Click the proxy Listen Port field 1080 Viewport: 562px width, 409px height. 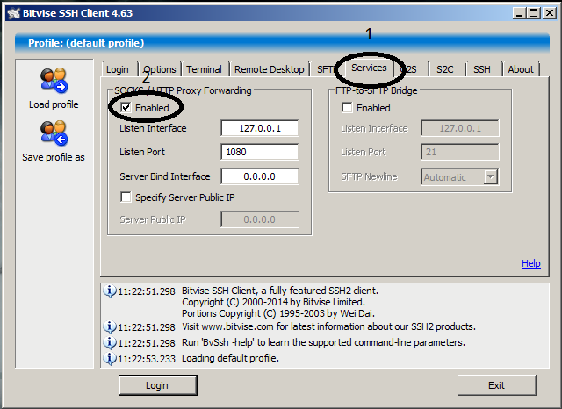pos(260,152)
